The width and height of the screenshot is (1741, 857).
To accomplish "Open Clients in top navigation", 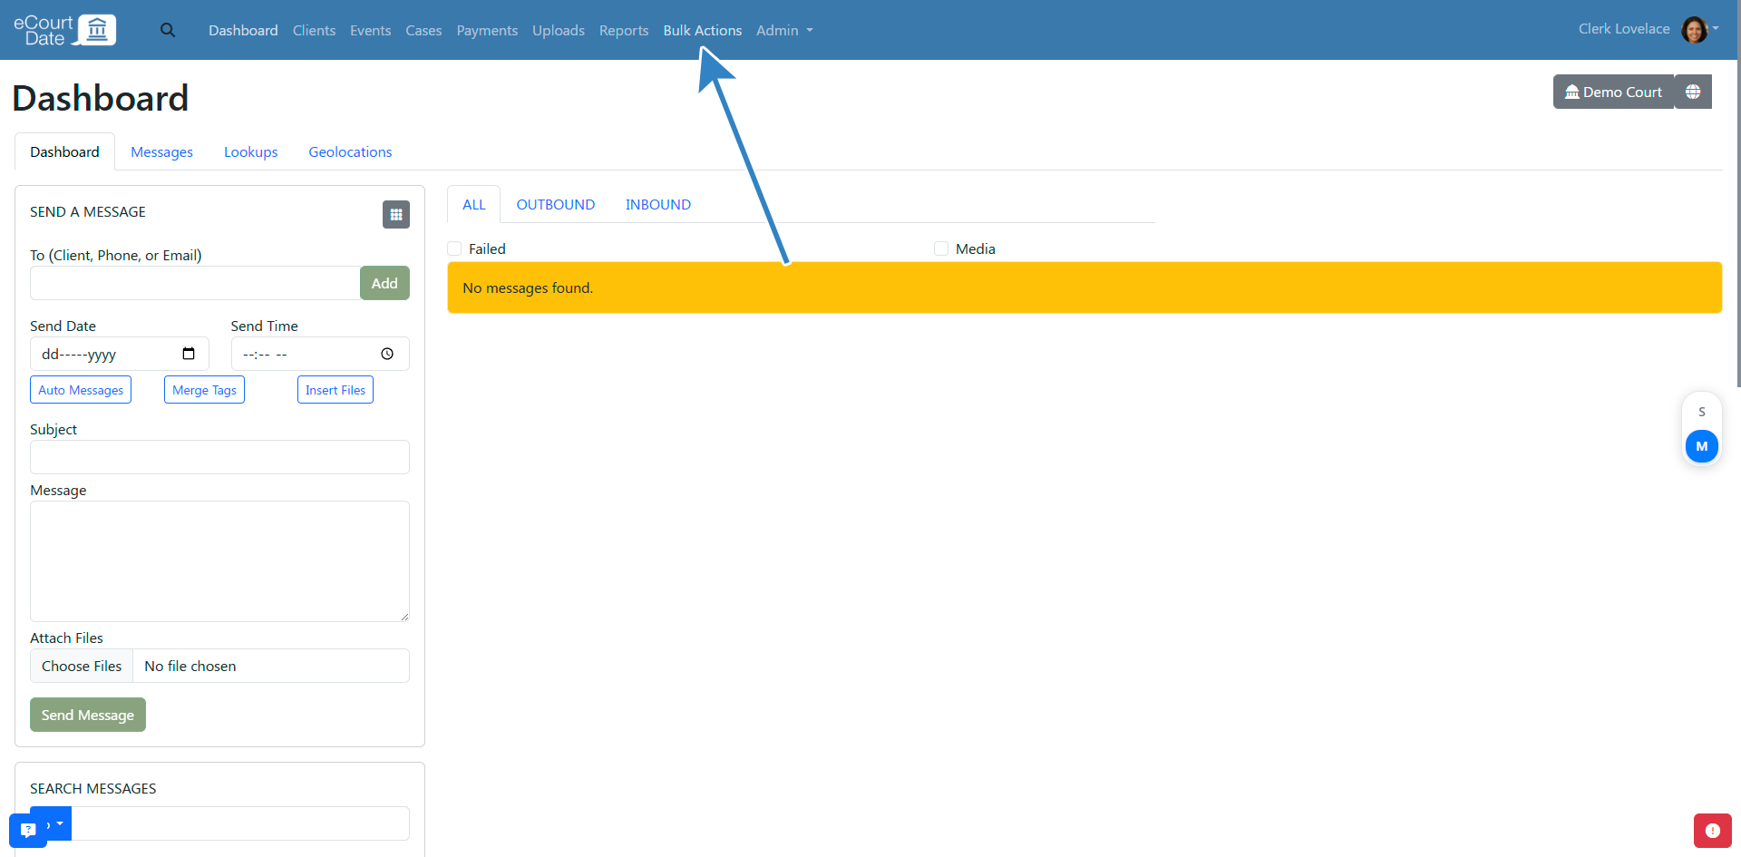I will [x=314, y=30].
